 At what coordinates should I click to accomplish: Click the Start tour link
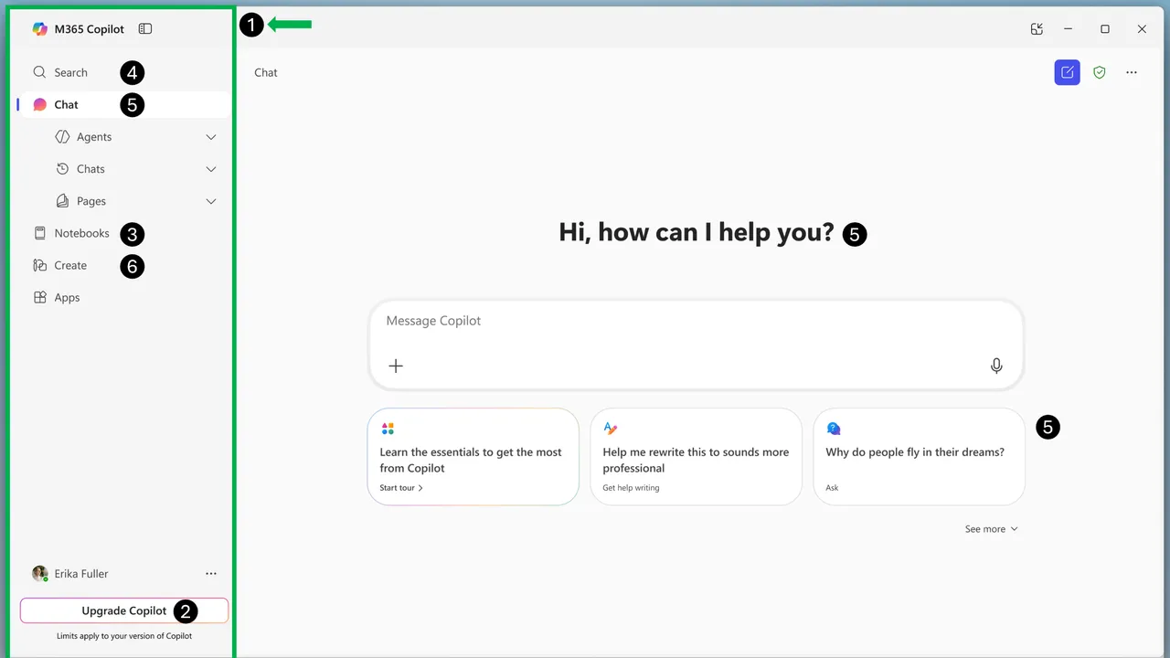tap(401, 488)
